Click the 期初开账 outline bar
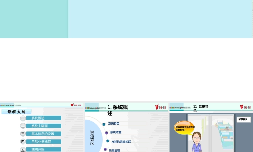 44,149
